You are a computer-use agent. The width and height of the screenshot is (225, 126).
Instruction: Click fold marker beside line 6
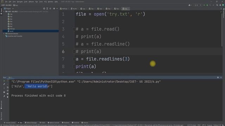coord(74,51)
